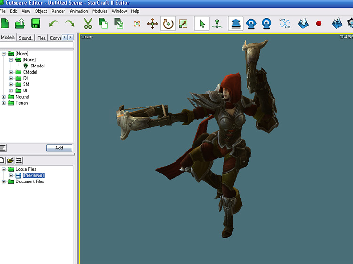Select the Scale tool with diagonal arrow

183,24
